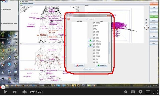This screenshot has height=96, width=160.
Task: Zoom out with the minus icon
Action: coord(146,23)
